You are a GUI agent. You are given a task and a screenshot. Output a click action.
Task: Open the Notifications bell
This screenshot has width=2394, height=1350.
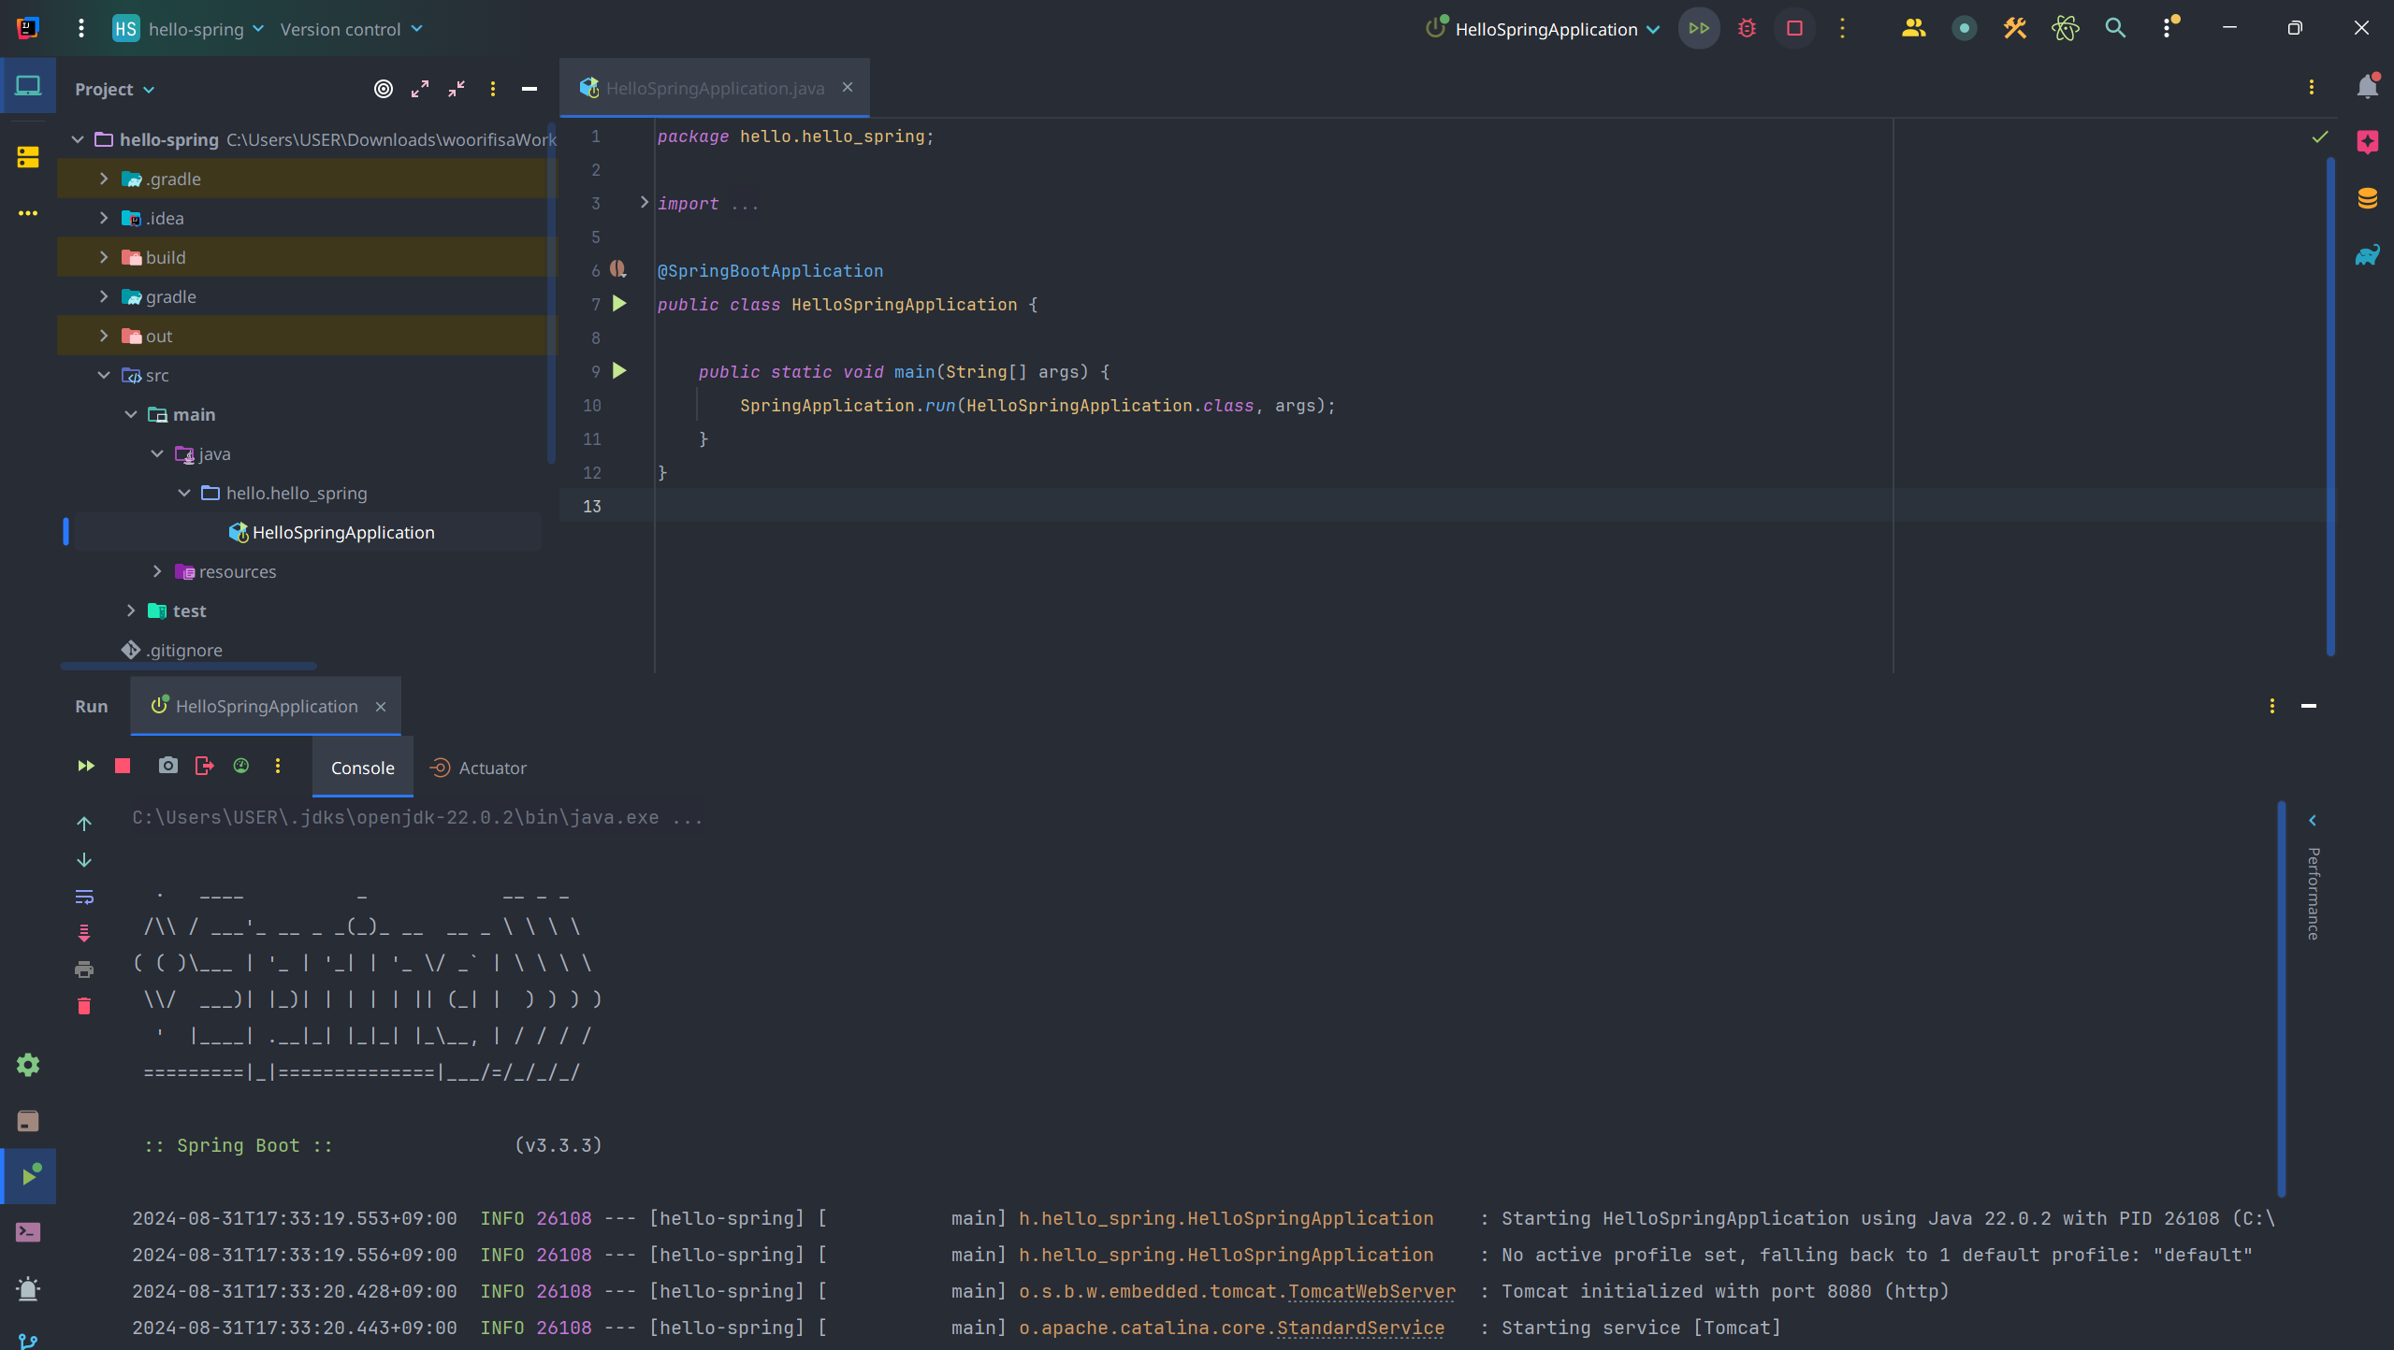(2367, 87)
